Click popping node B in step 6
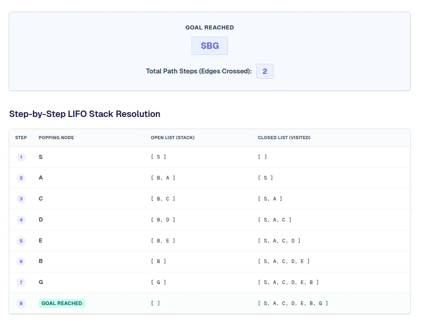This screenshot has width=428, height=330. (41, 261)
